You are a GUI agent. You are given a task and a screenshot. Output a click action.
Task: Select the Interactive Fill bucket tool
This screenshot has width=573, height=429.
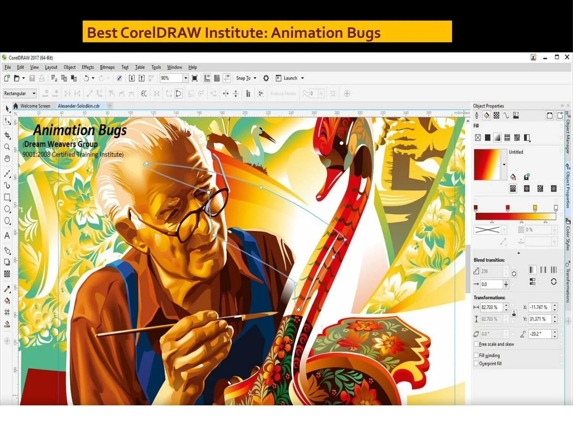(x=7, y=301)
